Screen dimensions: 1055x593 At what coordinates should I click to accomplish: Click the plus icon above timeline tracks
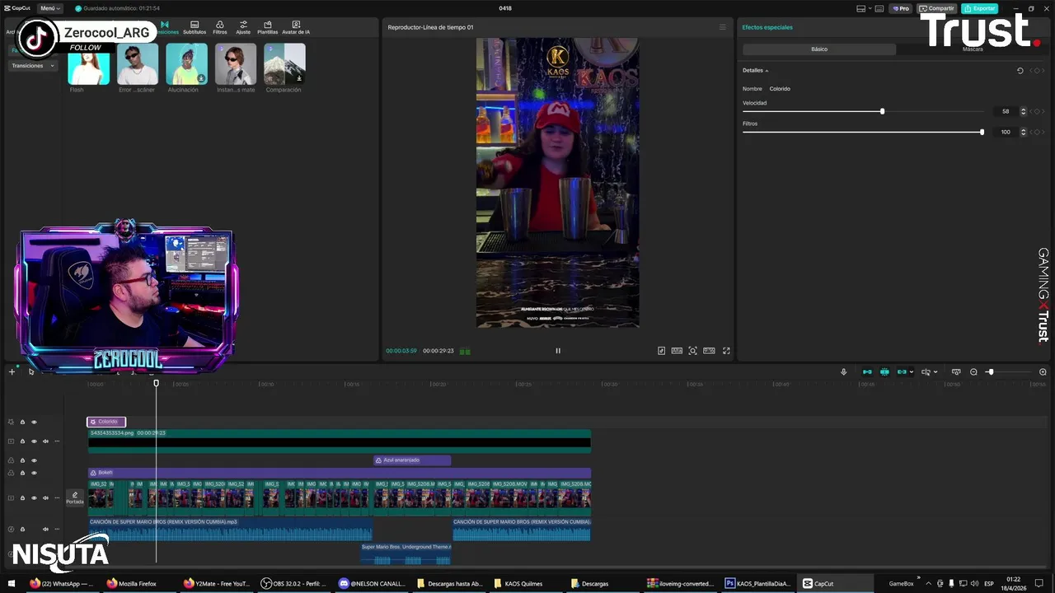[x=12, y=372]
